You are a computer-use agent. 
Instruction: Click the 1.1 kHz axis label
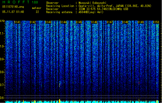pyautogui.click(x=2, y=33)
